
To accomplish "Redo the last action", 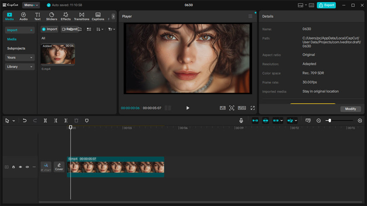I will 35,121.
